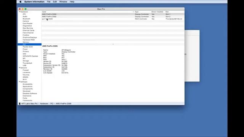244x137 pixels.
Task: Select Fibre Channel in the sidebar
Action: (x=28, y=33)
